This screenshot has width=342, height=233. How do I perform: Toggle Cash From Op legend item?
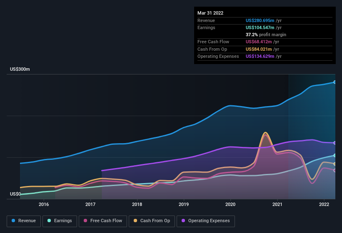pyautogui.click(x=152, y=221)
